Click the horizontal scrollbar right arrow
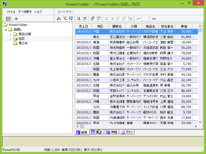Viewport: 206px width, 154px height. click(x=196, y=126)
